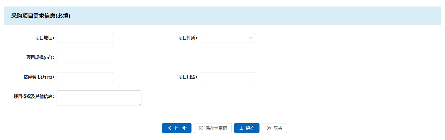Click the 项目性质 label text
445x140 pixels.
(188, 38)
